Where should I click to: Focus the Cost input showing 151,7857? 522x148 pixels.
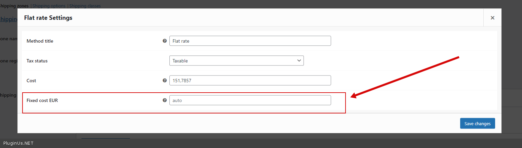click(250, 81)
